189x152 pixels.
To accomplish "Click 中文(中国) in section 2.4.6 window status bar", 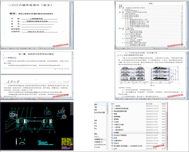I will (143, 99).
